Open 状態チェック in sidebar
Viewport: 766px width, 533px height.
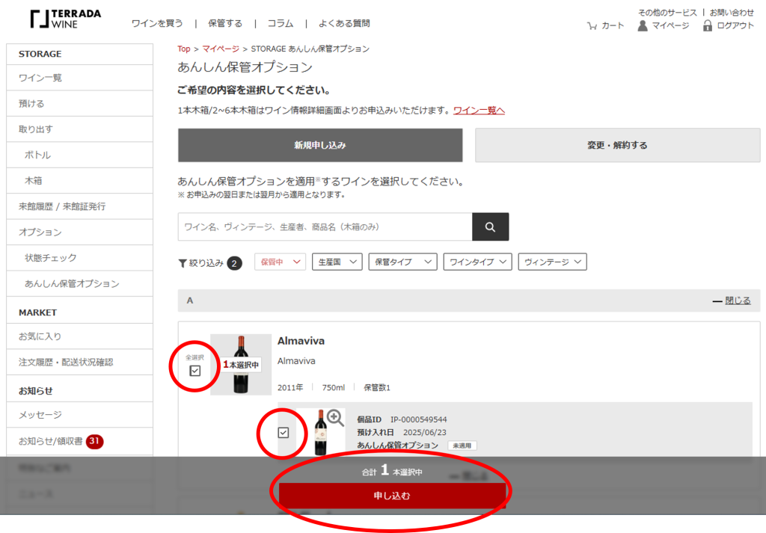pyautogui.click(x=79, y=258)
